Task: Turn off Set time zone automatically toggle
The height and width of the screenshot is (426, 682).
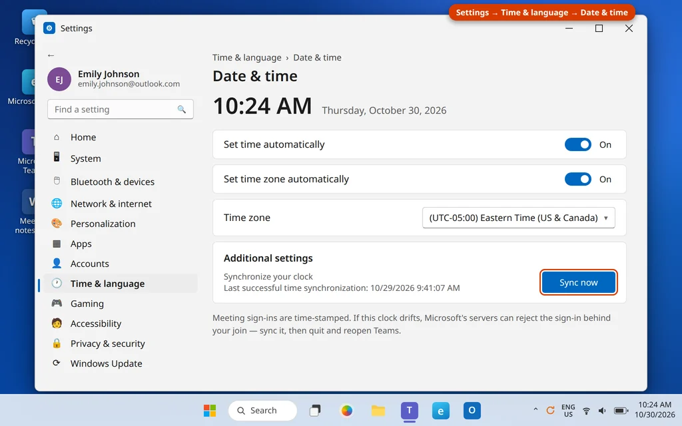Action: tap(578, 179)
